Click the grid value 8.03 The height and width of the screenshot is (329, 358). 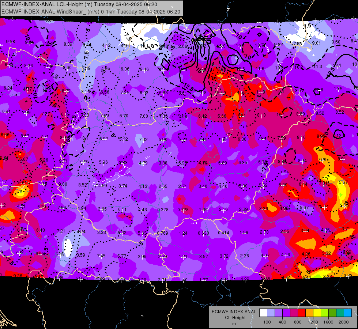144,92
